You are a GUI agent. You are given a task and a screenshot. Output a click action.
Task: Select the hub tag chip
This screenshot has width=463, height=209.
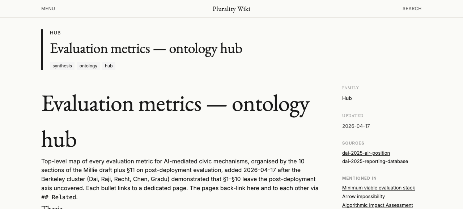(109, 66)
